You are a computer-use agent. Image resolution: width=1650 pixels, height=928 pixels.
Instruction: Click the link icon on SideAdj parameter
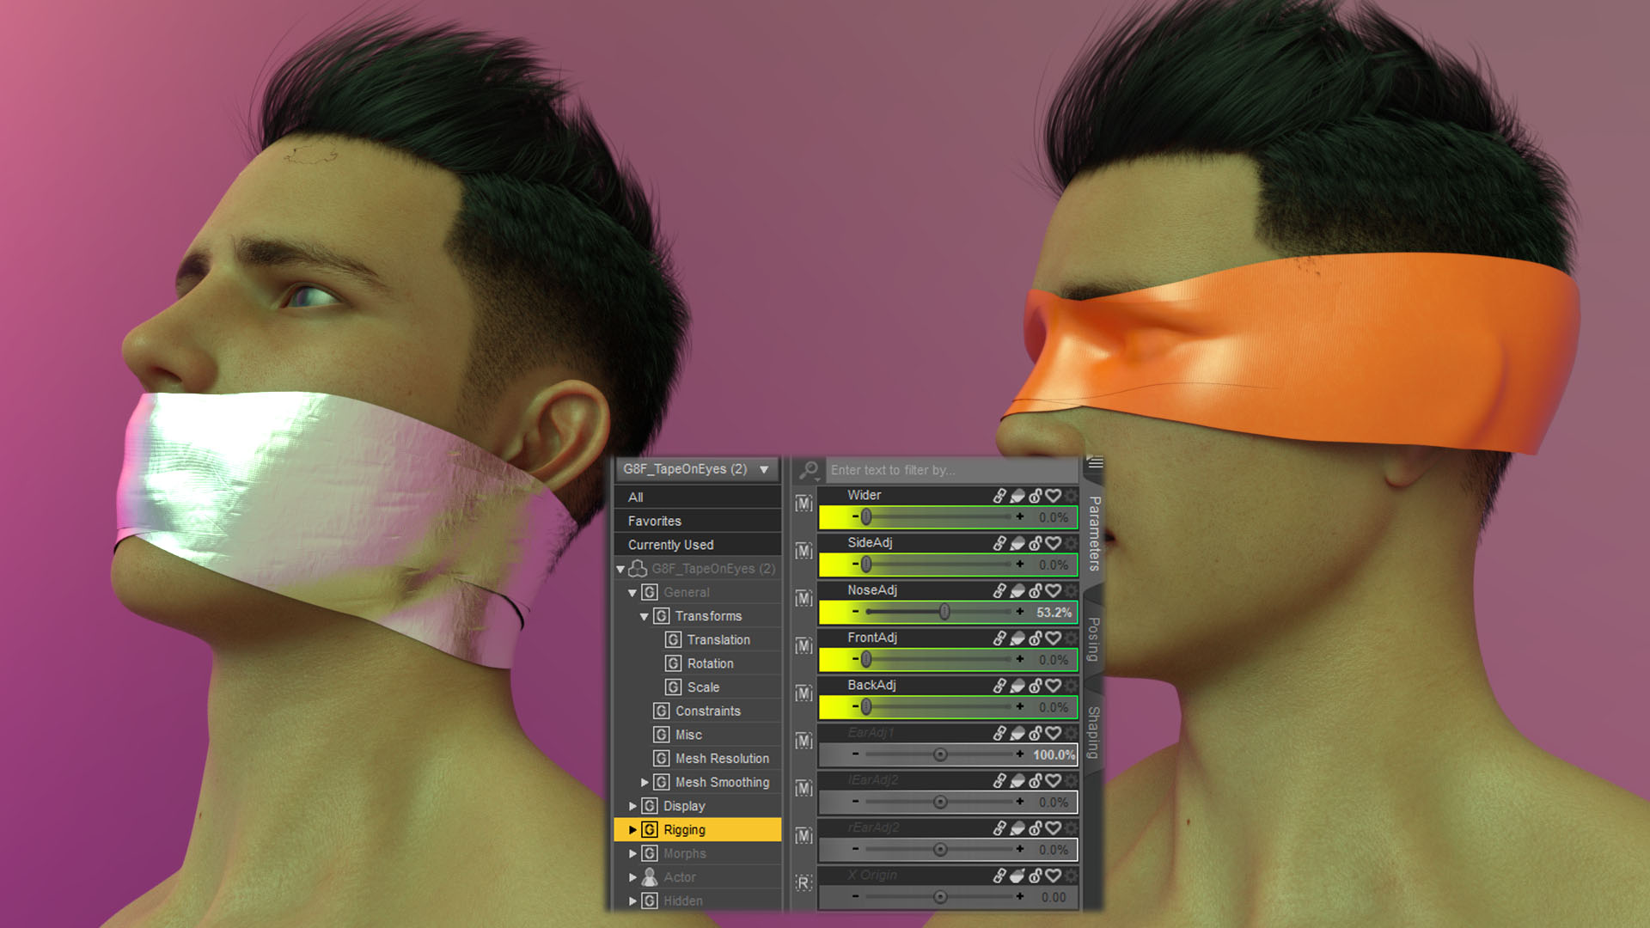(x=999, y=543)
